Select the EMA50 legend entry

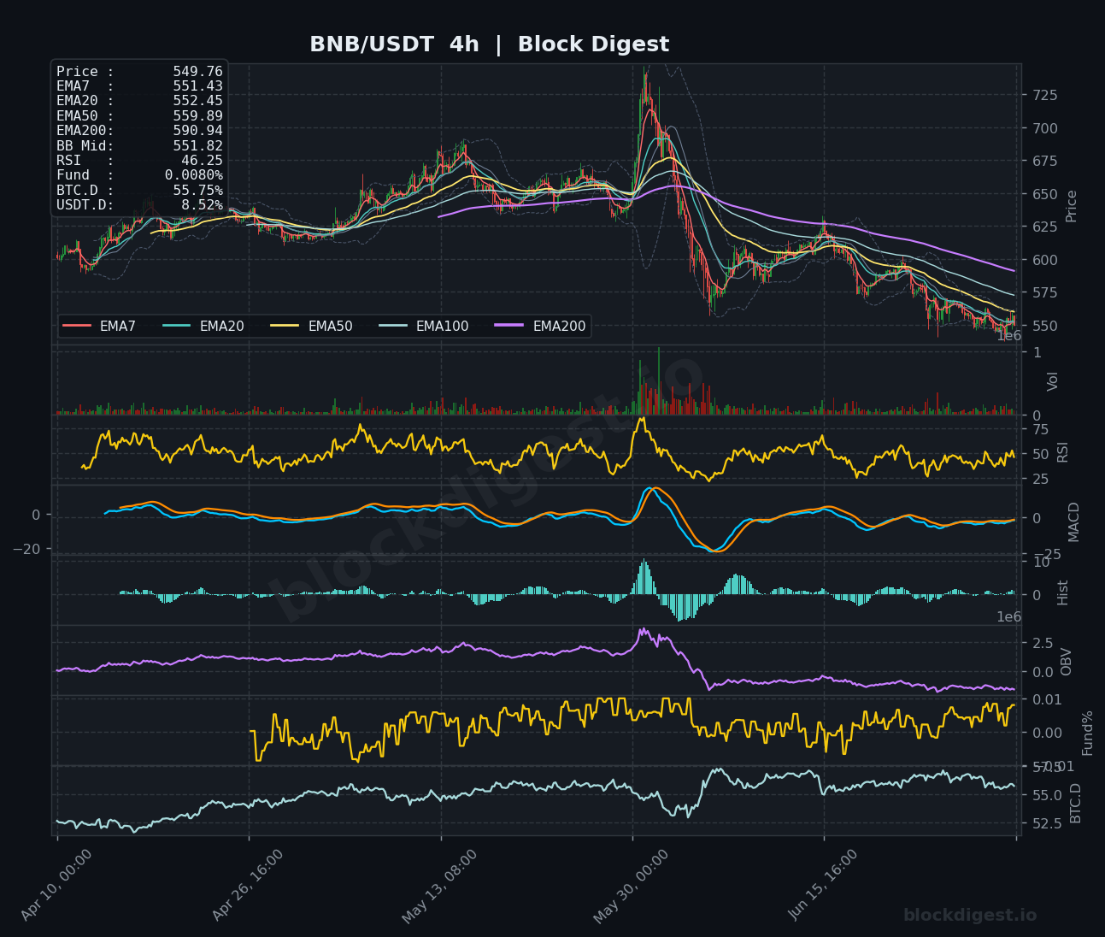(x=311, y=326)
